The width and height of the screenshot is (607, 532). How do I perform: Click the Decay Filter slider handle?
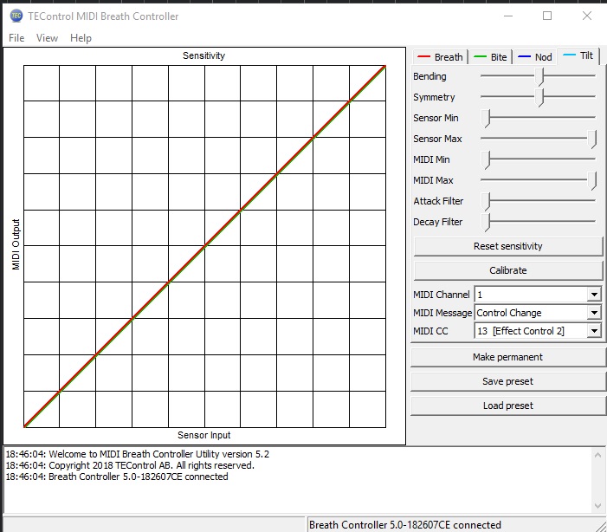[x=486, y=223]
